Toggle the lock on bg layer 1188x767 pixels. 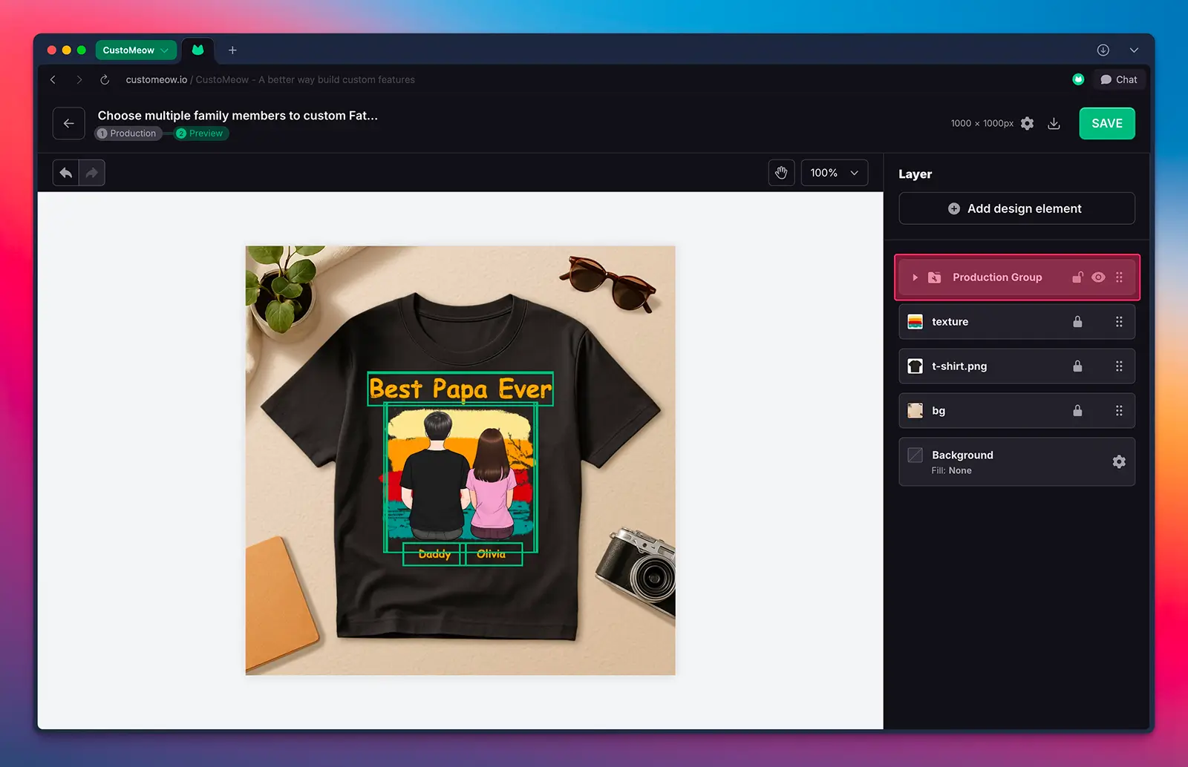[1077, 411]
